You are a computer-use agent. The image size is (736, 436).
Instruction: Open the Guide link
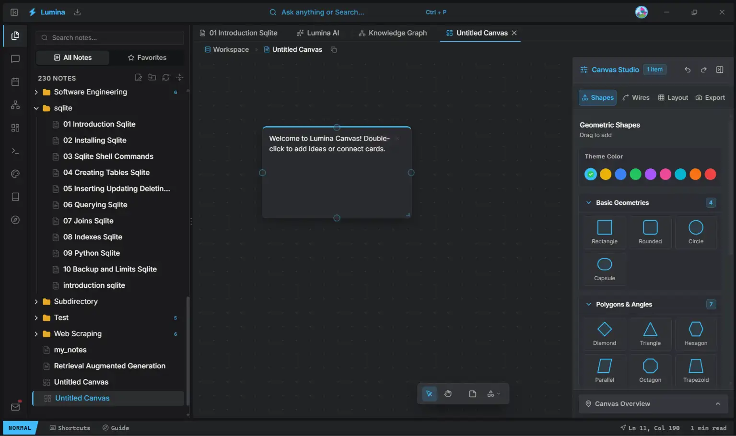116,428
